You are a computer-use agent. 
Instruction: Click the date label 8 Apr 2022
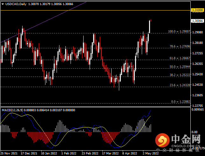coord(130,153)
